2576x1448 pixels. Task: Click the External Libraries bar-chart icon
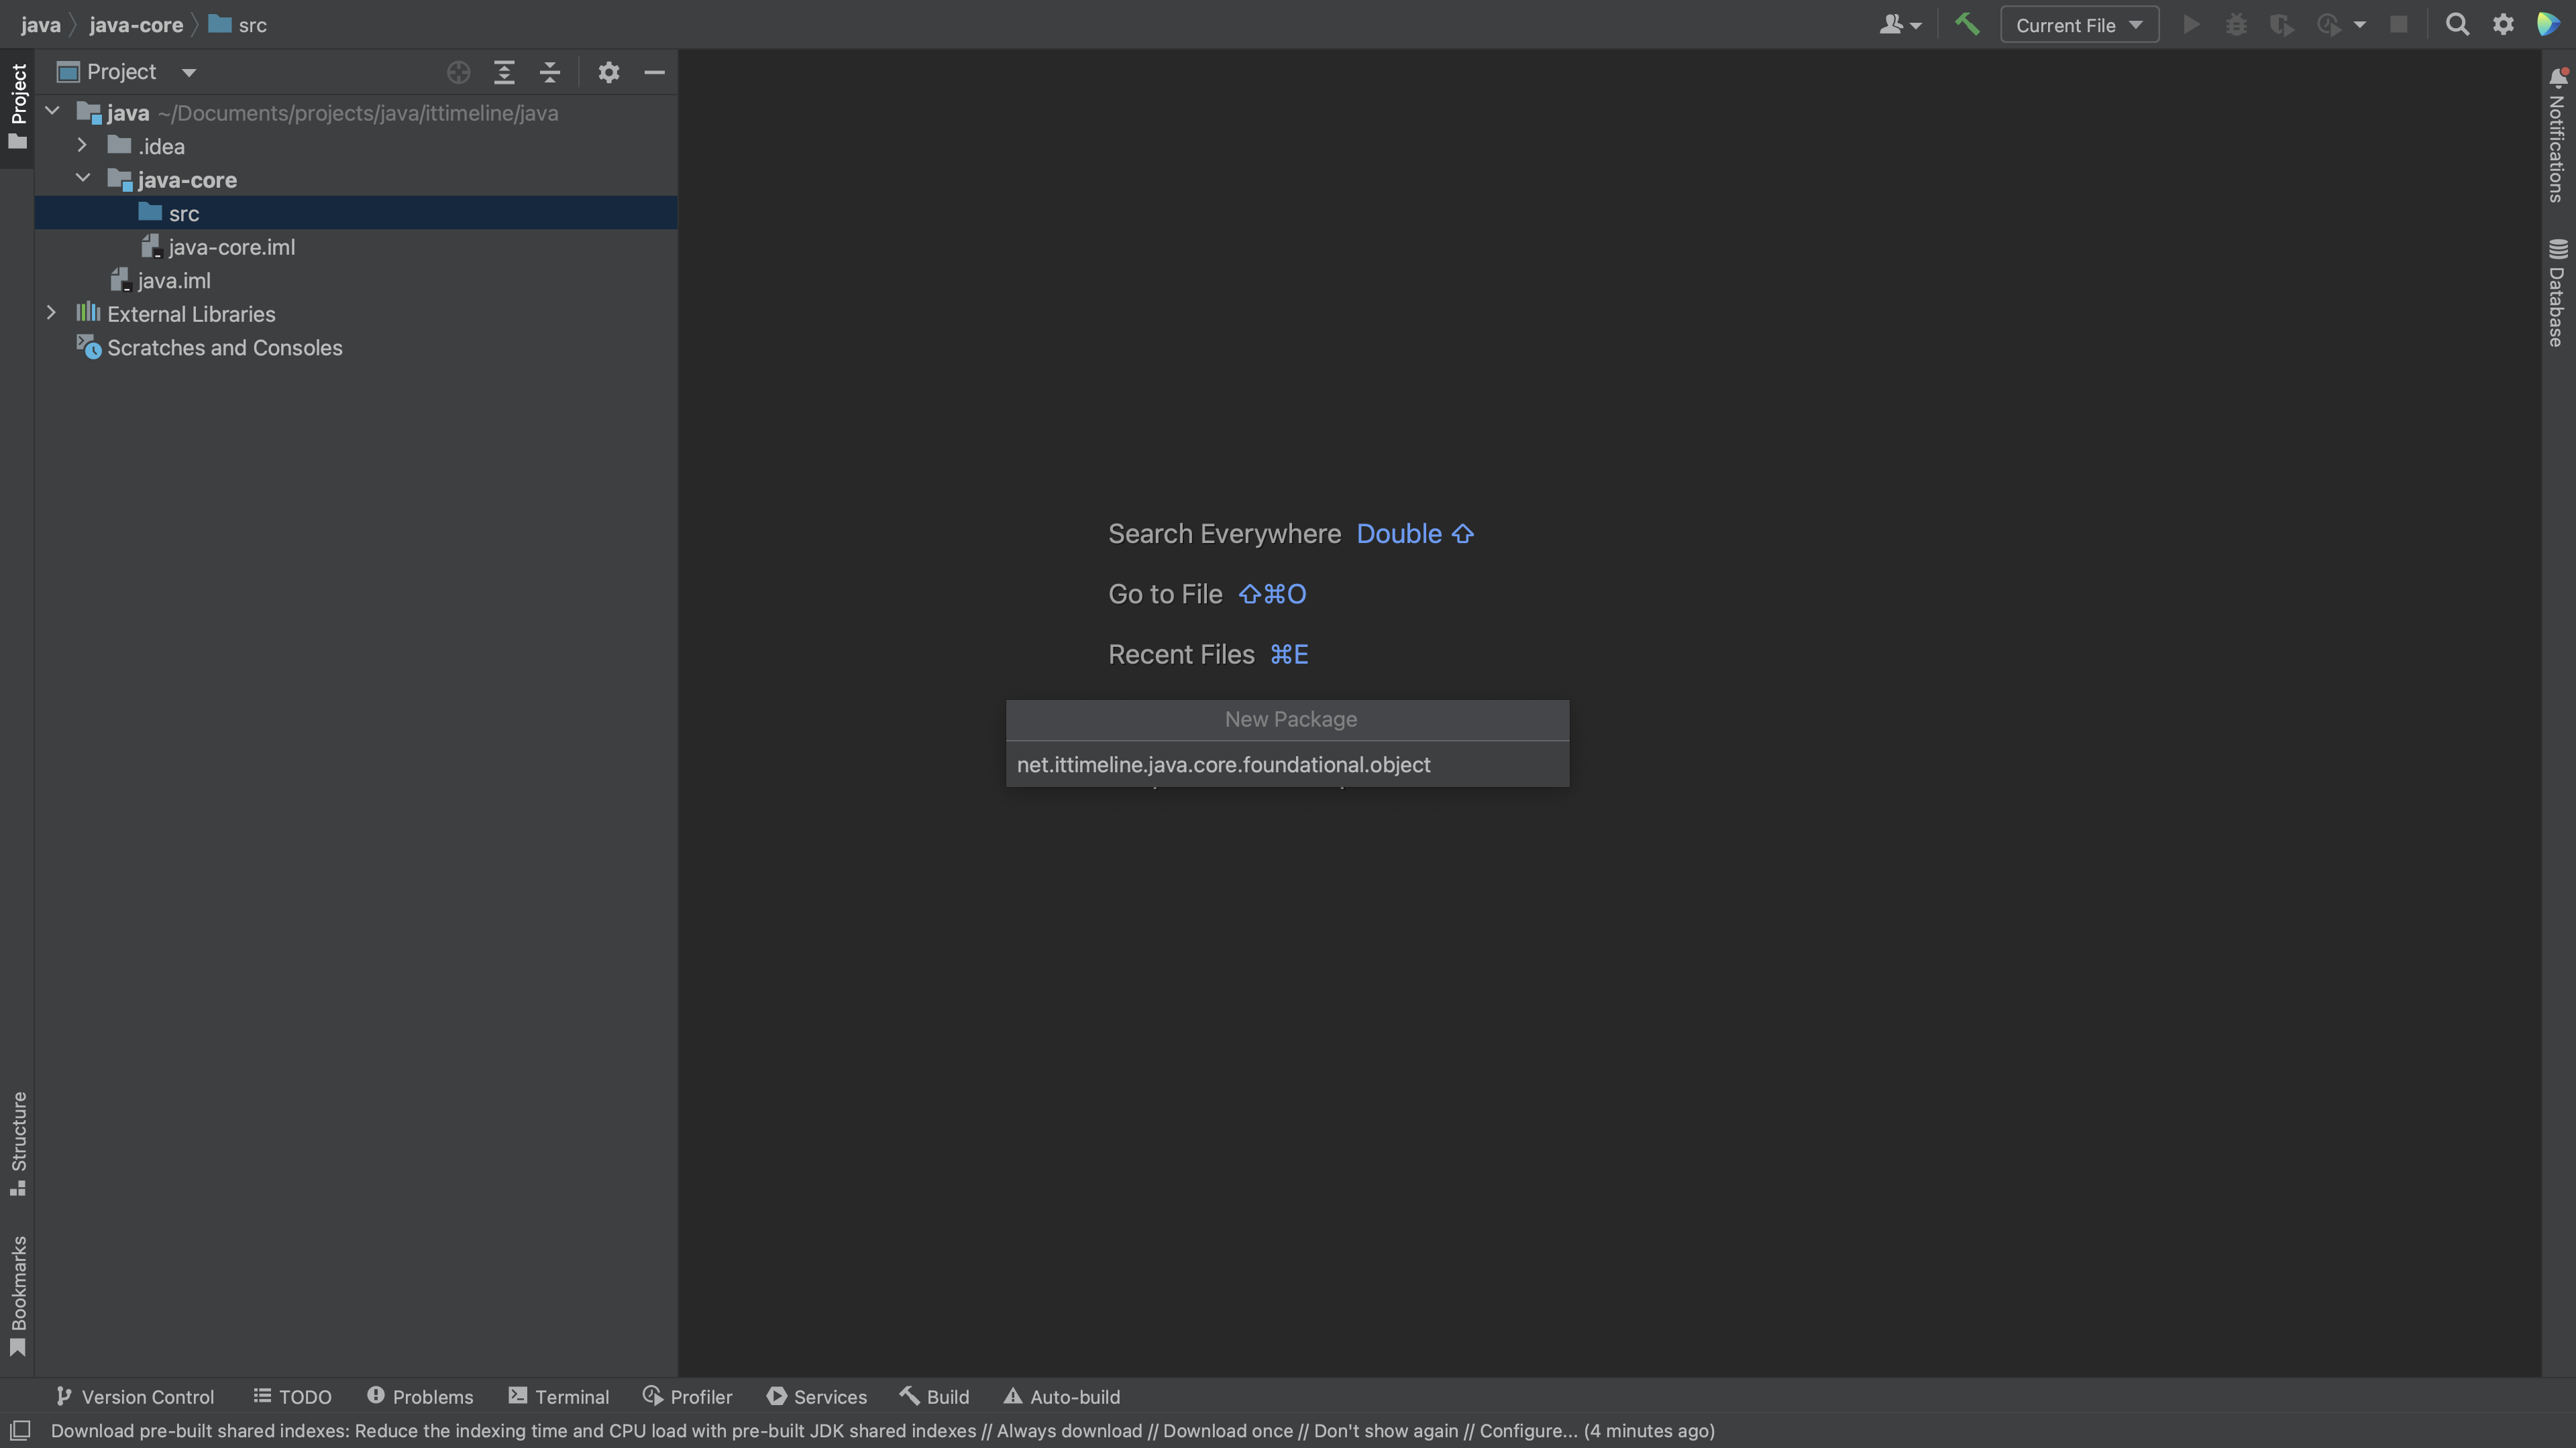tap(88, 313)
